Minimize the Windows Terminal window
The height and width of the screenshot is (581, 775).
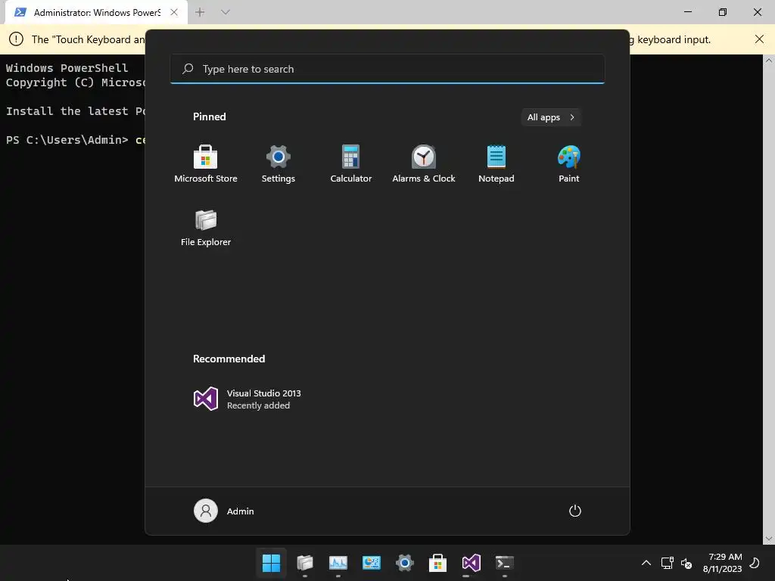688,12
